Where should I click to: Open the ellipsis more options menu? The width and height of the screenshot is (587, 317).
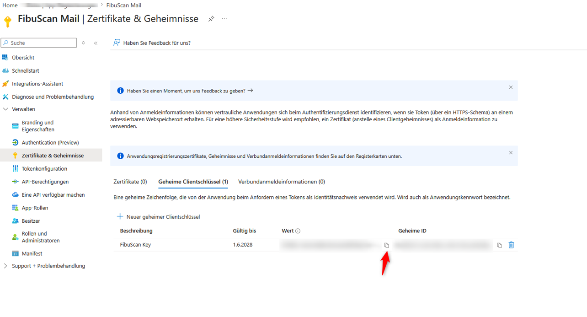pyautogui.click(x=224, y=19)
